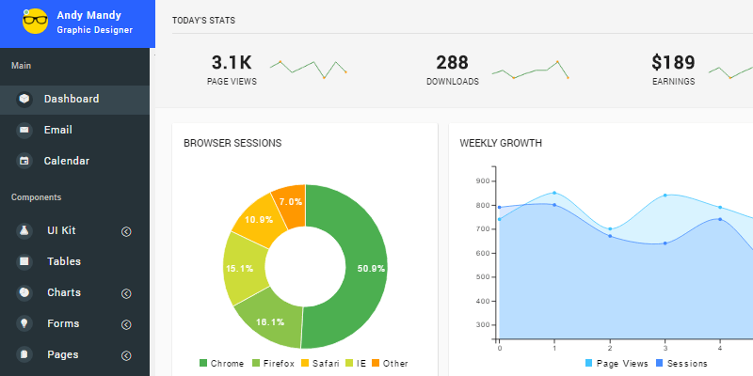Expand the Forms submenu arrow
The height and width of the screenshot is (376, 753).
click(126, 325)
